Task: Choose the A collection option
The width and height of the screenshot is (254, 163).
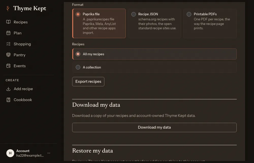Action: pyautogui.click(x=154, y=67)
